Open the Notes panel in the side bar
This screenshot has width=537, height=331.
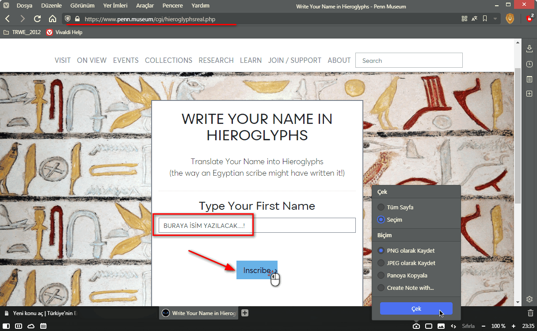(529, 79)
